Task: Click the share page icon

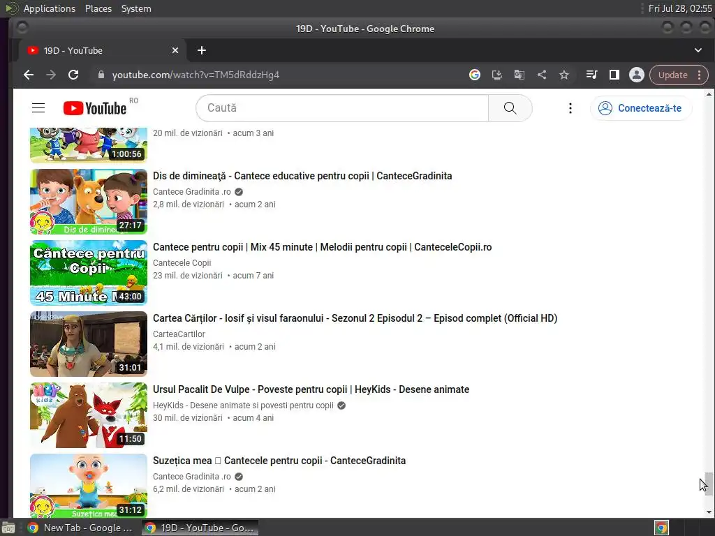Action: (542, 75)
